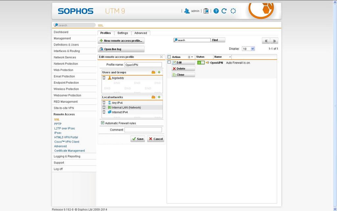
Task: Click the Find button
Action: 218,40
